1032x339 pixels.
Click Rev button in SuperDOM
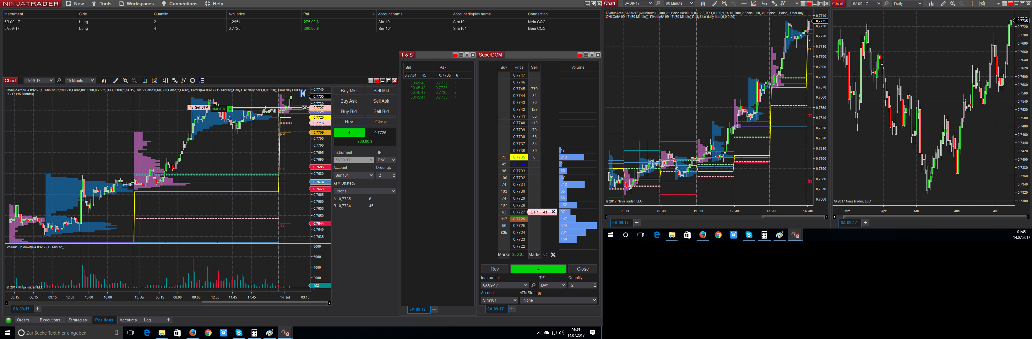pos(495,269)
